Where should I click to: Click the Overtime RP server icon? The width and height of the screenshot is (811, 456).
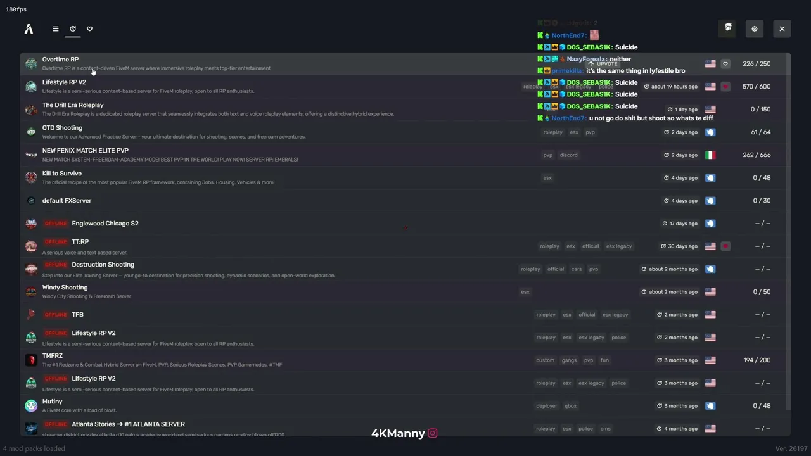coord(31,63)
